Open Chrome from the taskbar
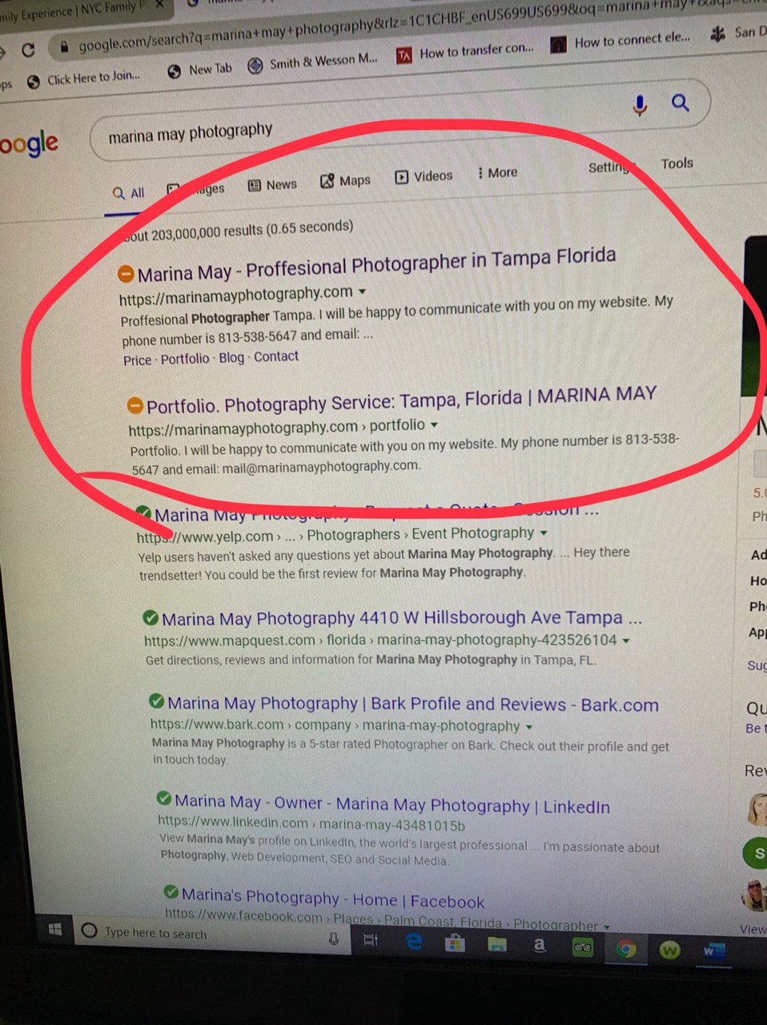Viewport: 767px width, 1025px height. tap(626, 949)
